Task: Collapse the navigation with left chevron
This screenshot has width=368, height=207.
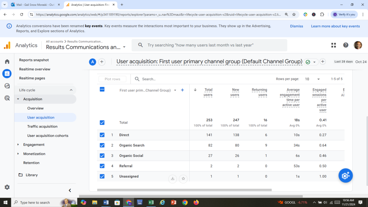Action: (x=70, y=190)
